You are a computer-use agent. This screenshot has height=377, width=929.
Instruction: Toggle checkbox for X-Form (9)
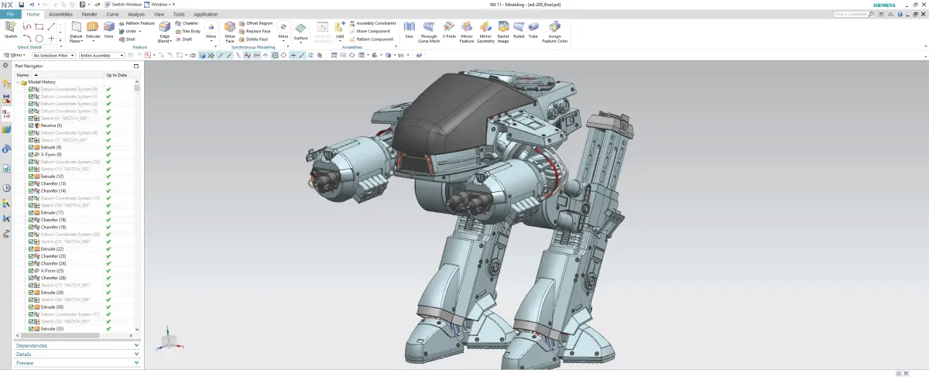[x=31, y=154]
